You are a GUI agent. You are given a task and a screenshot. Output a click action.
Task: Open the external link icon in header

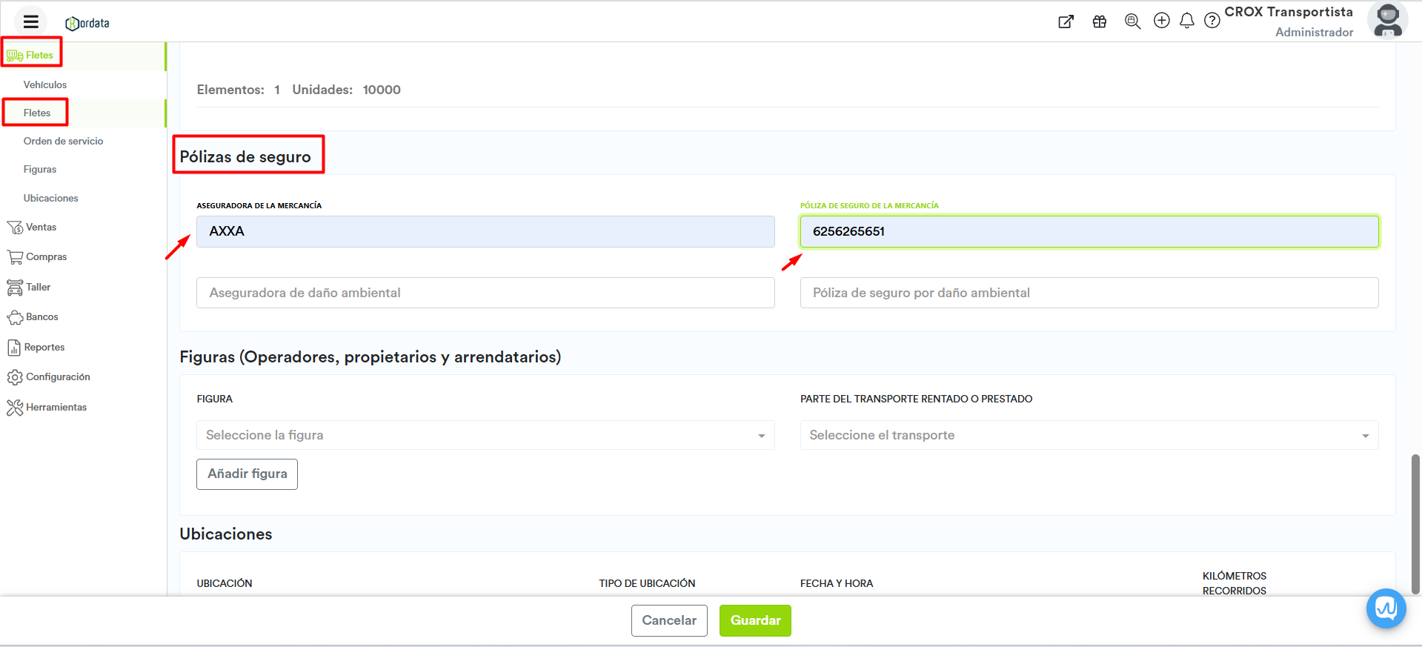pos(1066,21)
